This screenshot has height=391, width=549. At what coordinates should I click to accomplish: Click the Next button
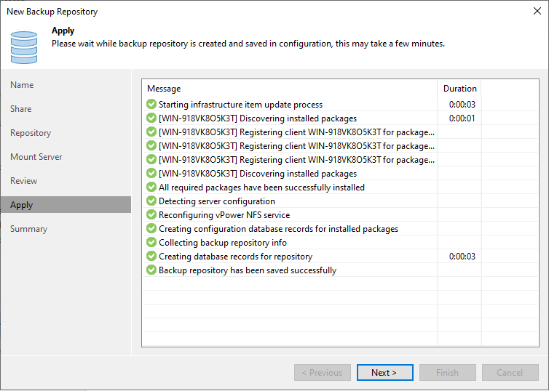[384, 373]
